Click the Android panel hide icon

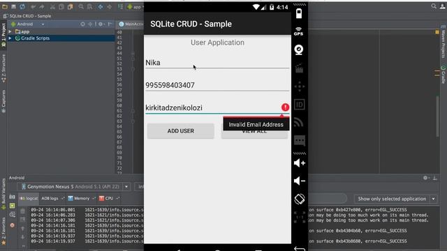(x=434, y=178)
